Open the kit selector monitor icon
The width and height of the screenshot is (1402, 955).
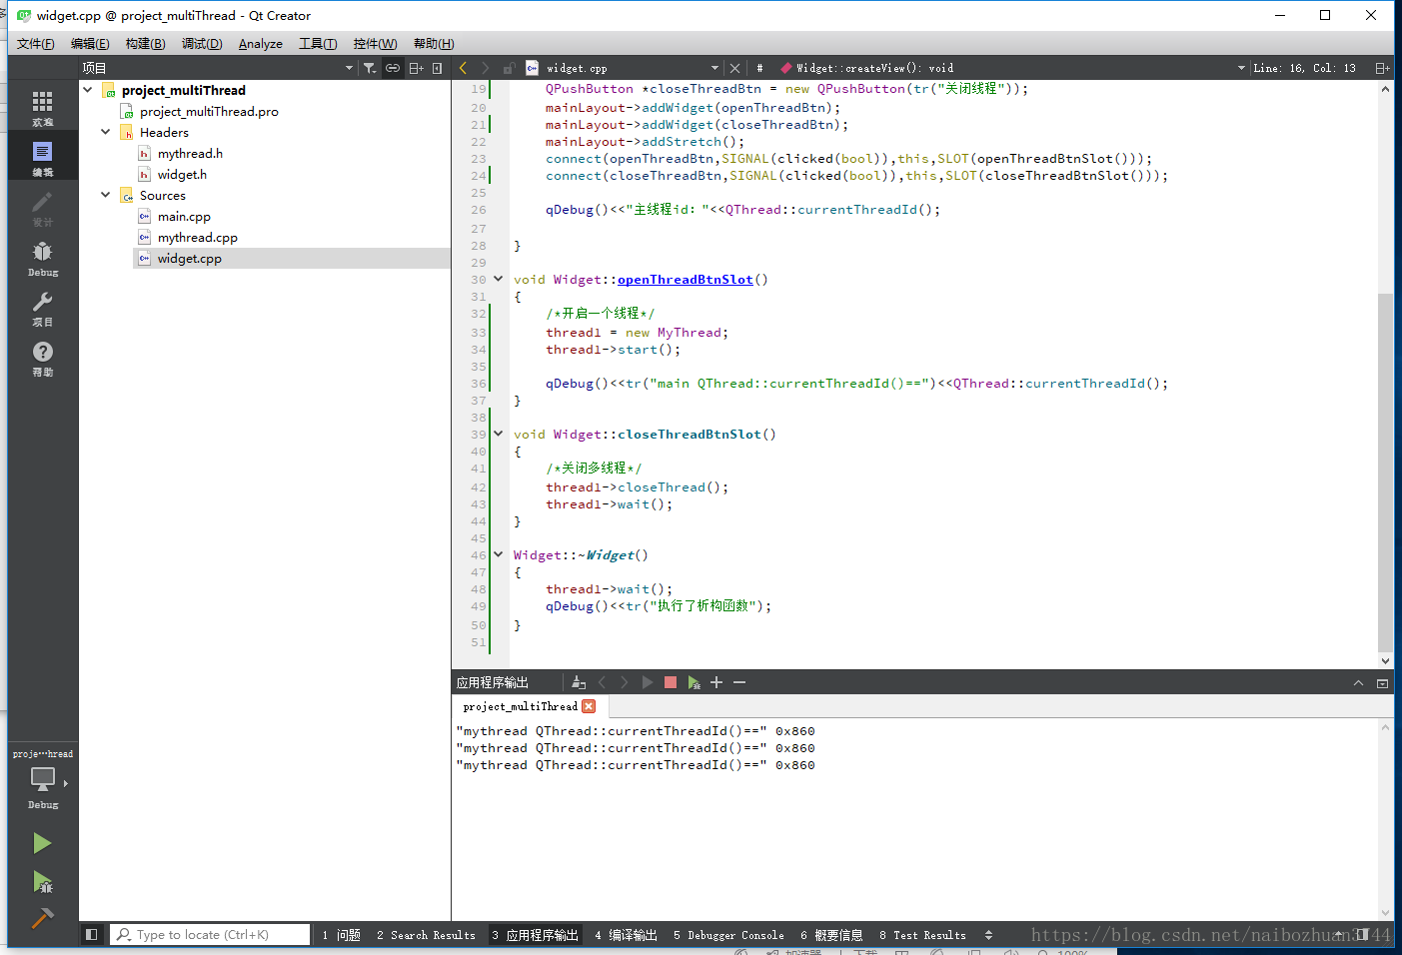click(x=43, y=779)
